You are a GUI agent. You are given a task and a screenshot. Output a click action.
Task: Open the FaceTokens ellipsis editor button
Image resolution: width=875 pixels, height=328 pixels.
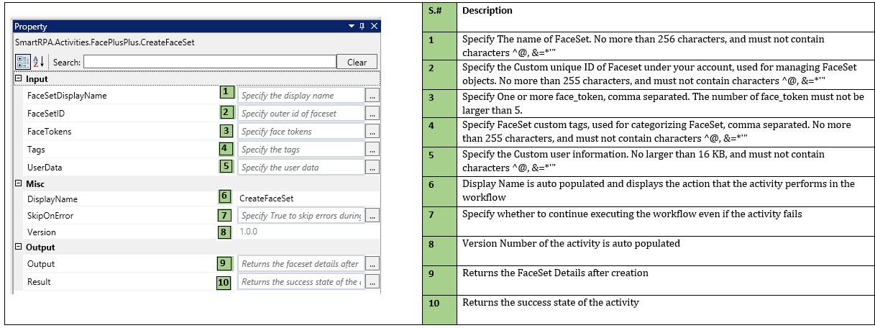tap(372, 132)
